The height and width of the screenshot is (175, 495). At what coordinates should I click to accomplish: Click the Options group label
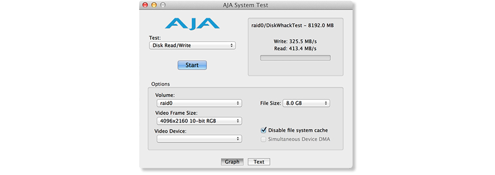pos(160,84)
